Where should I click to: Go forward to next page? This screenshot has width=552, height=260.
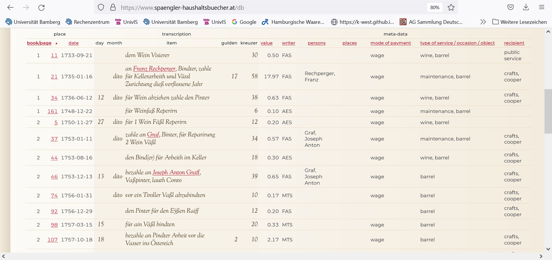(x=26, y=7)
